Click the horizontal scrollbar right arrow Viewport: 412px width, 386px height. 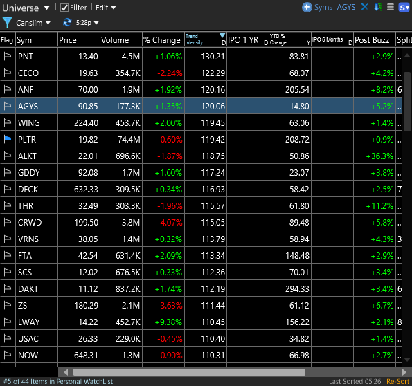(404, 372)
